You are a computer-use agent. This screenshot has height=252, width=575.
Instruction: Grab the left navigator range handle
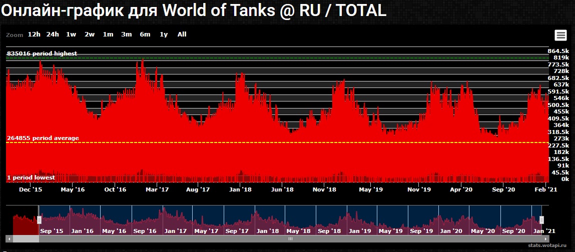point(39,220)
